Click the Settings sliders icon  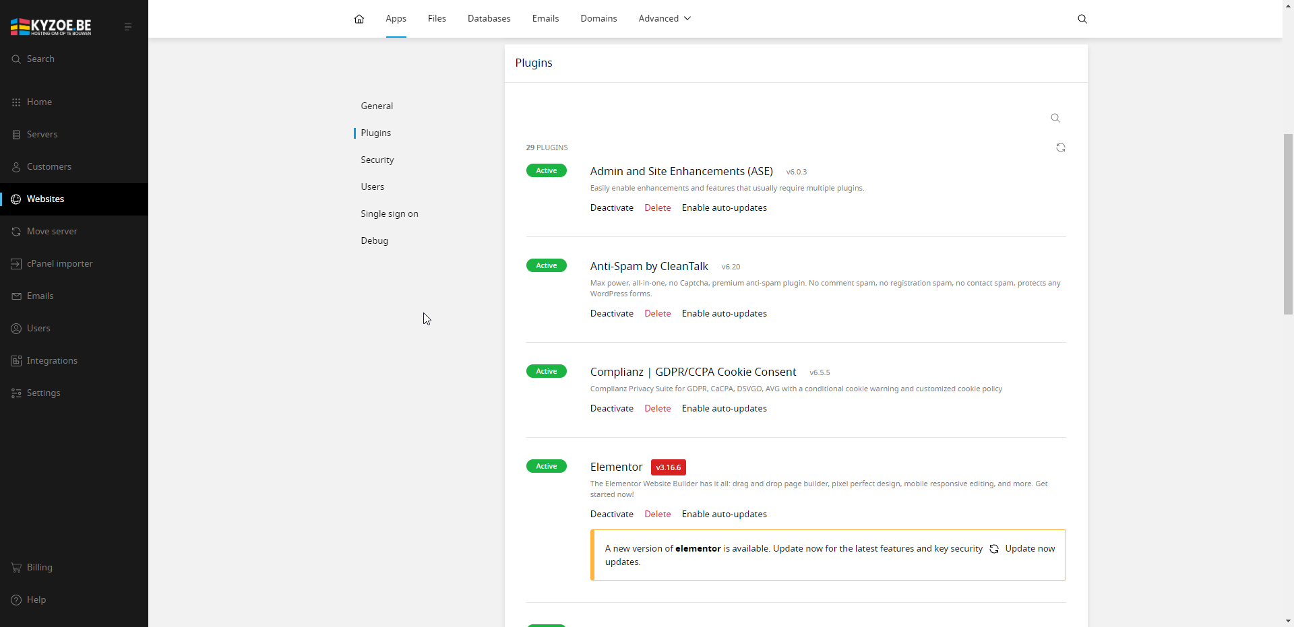click(16, 393)
